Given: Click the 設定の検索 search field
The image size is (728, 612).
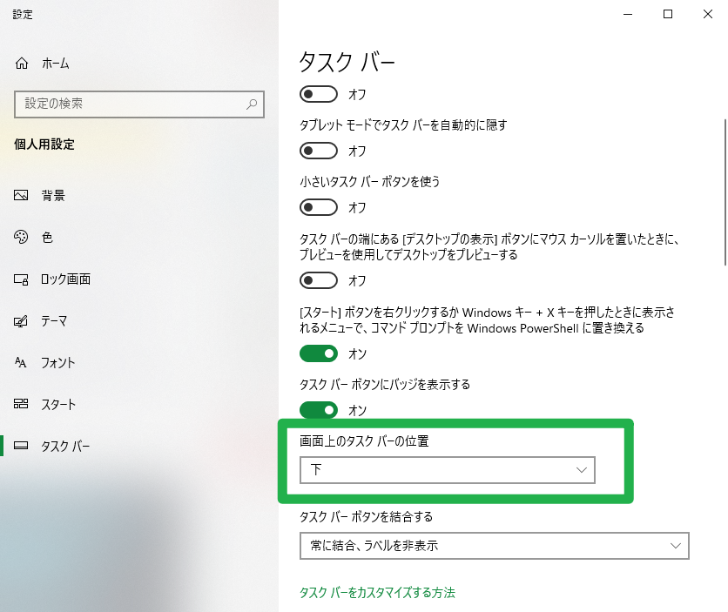Looking at the screenshot, I should pos(139,104).
